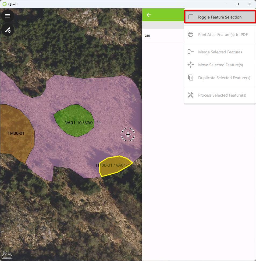
Task: Click the Move Selected Feature(s) arrows icon
Action: 191,65
